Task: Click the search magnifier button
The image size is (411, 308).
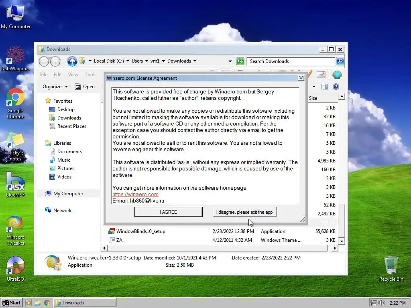Action: pyautogui.click(x=340, y=61)
